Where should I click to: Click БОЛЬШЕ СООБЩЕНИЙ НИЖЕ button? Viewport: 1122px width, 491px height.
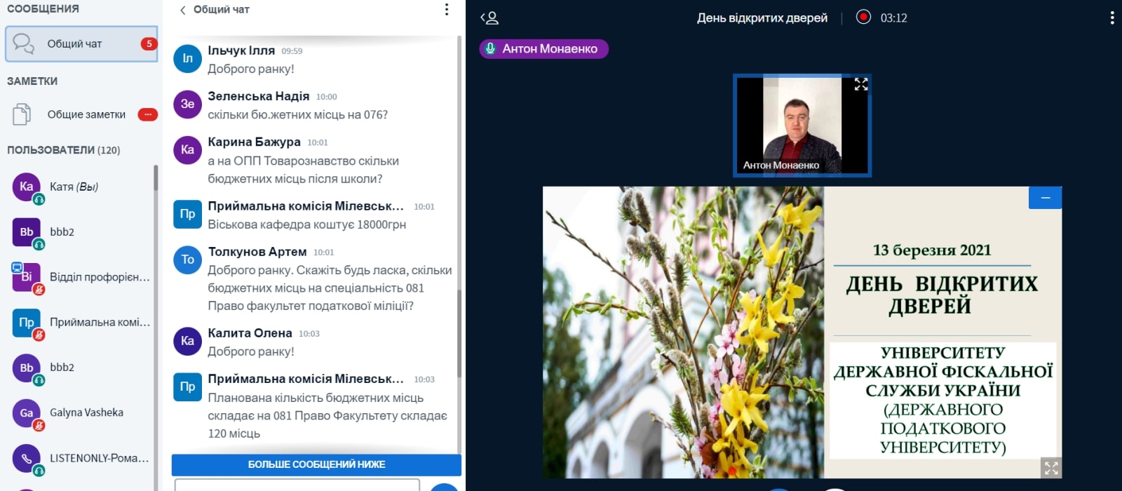coord(316,464)
